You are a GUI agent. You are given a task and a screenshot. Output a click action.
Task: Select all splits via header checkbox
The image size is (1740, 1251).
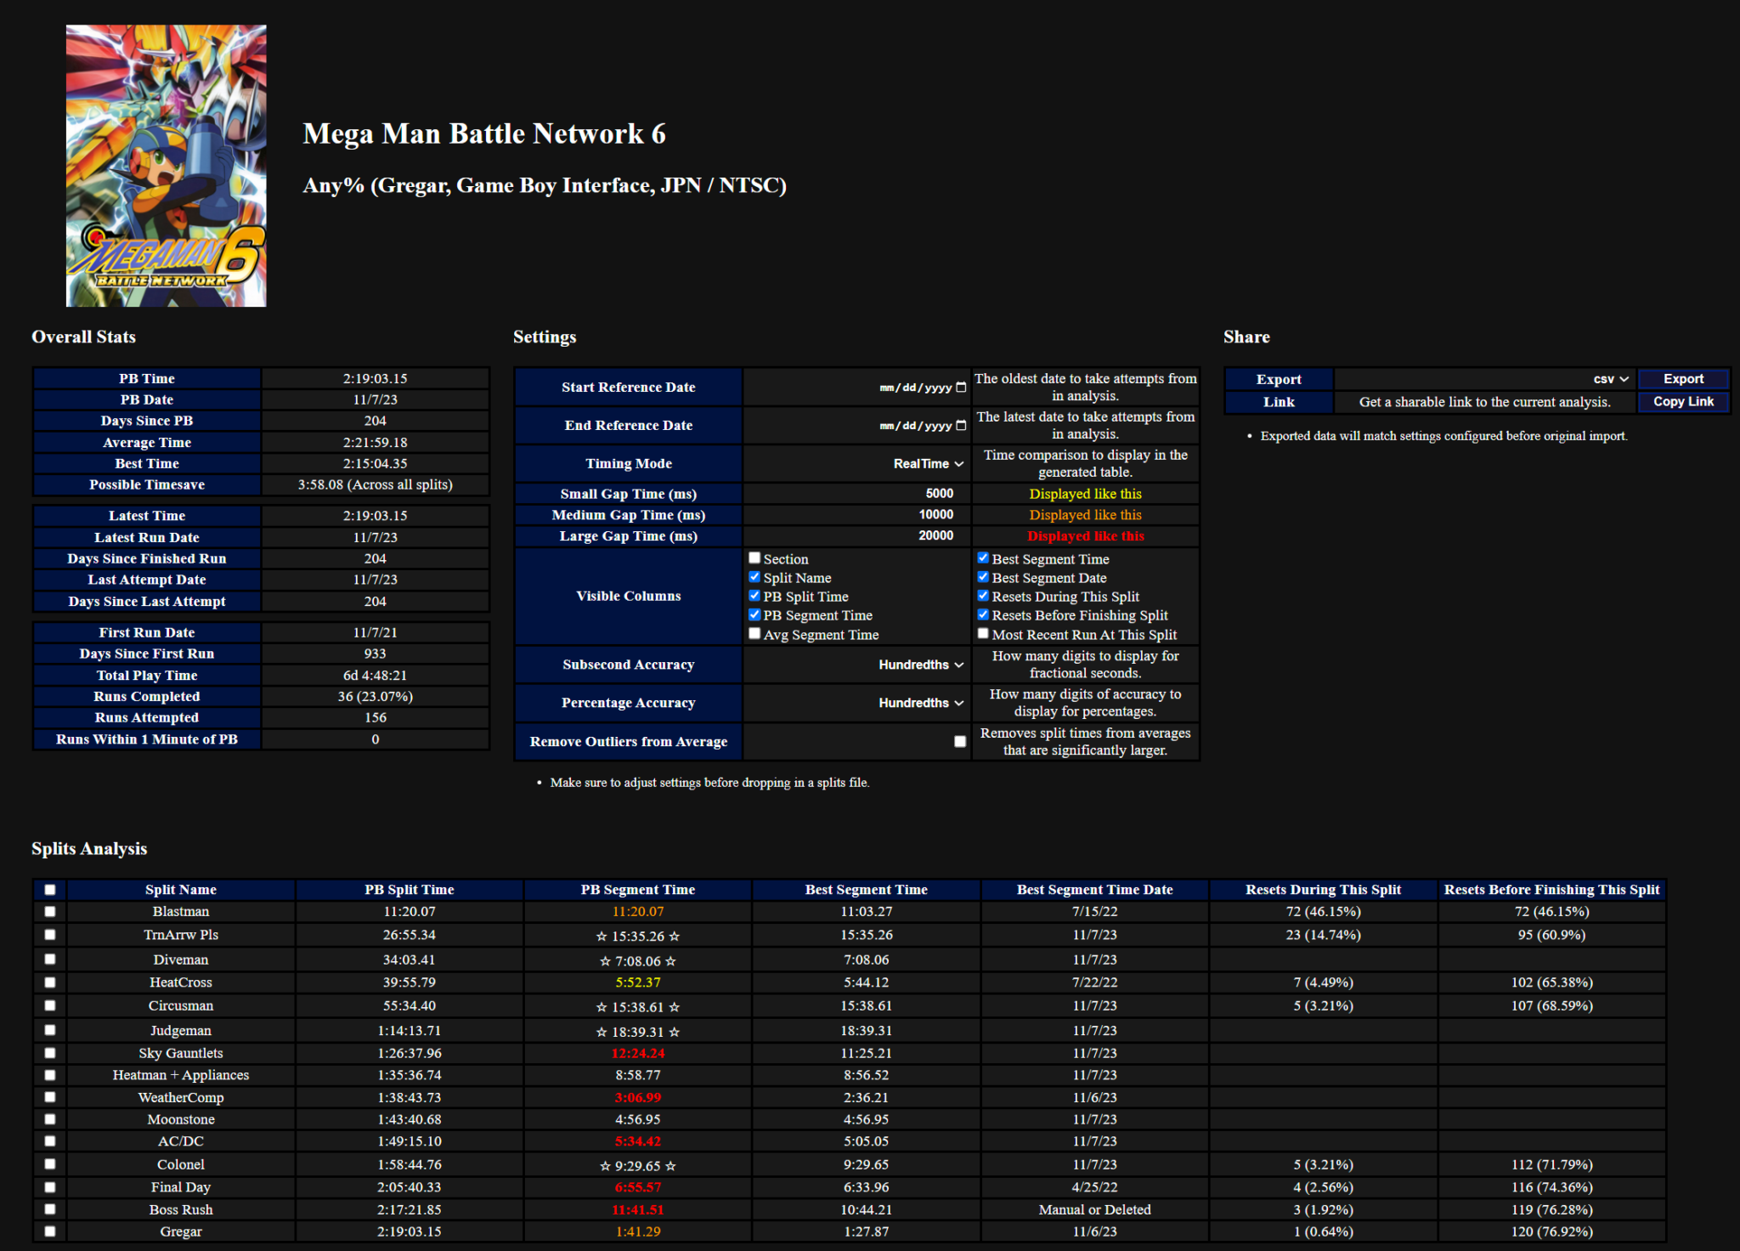click(x=50, y=890)
